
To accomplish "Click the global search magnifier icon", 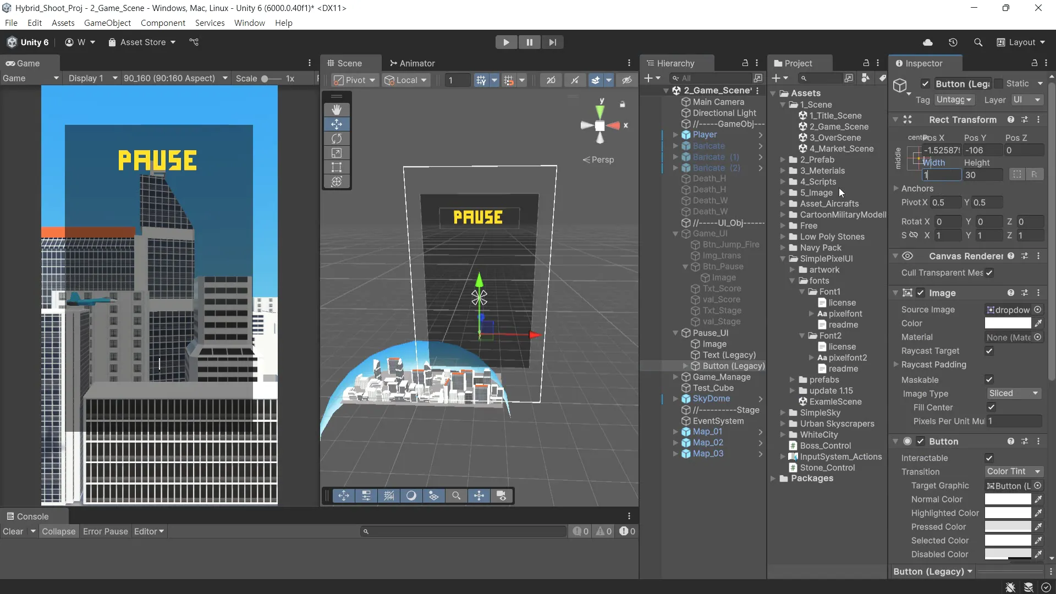I will [978, 42].
